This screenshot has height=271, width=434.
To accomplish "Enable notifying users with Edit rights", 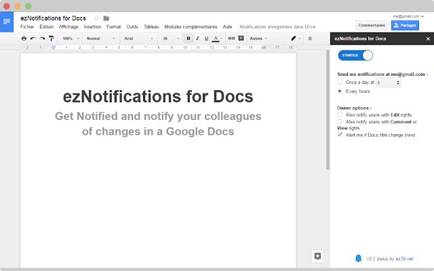I will [340, 114].
